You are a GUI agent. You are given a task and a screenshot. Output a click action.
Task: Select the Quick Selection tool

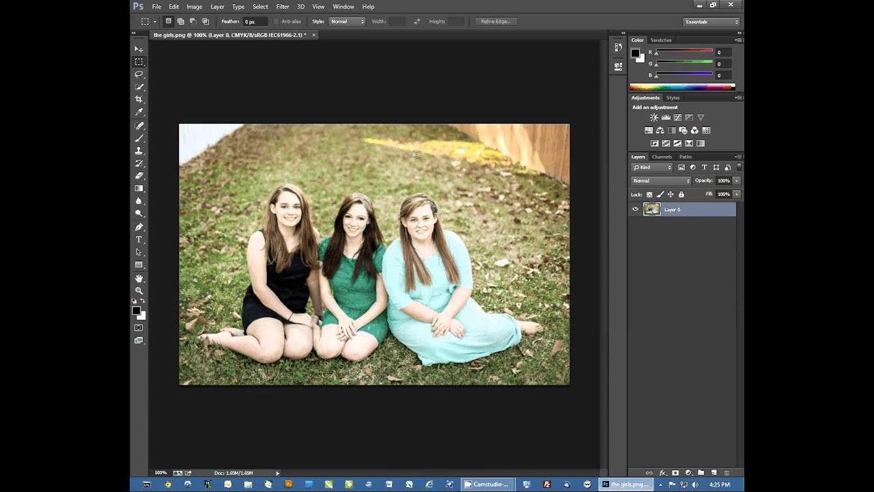pyautogui.click(x=139, y=87)
